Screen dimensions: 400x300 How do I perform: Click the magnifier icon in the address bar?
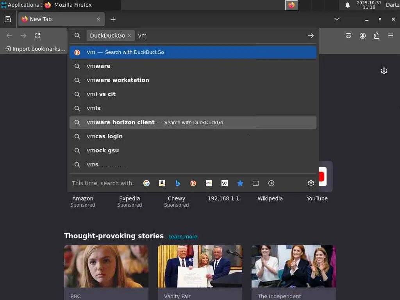77,36
